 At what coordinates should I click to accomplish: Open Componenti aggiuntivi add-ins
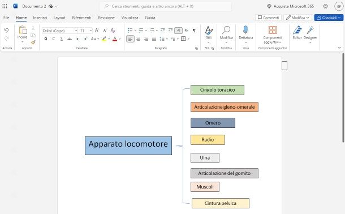click(273, 35)
